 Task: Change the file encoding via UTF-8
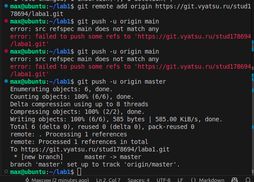click(163, 180)
